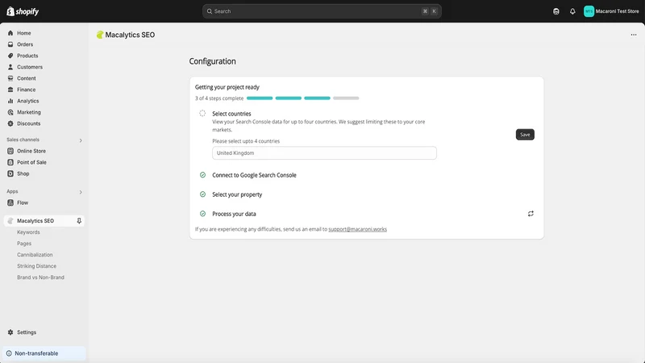The image size is (645, 363).
Task: Click the Shopify logo
Action: coord(23,11)
